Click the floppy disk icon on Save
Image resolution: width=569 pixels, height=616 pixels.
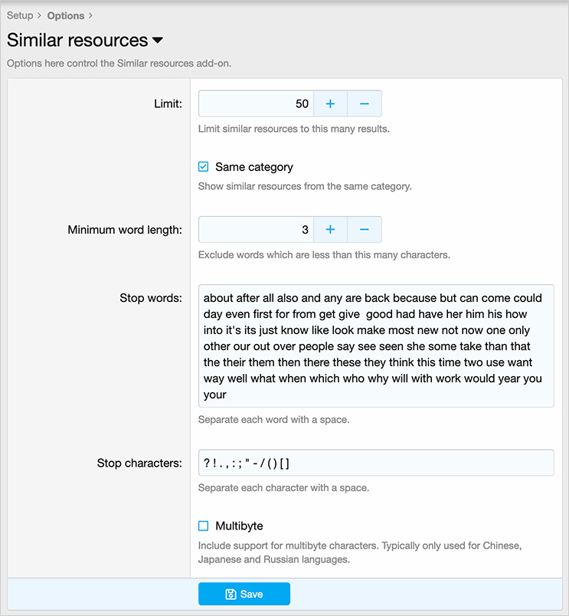231,594
